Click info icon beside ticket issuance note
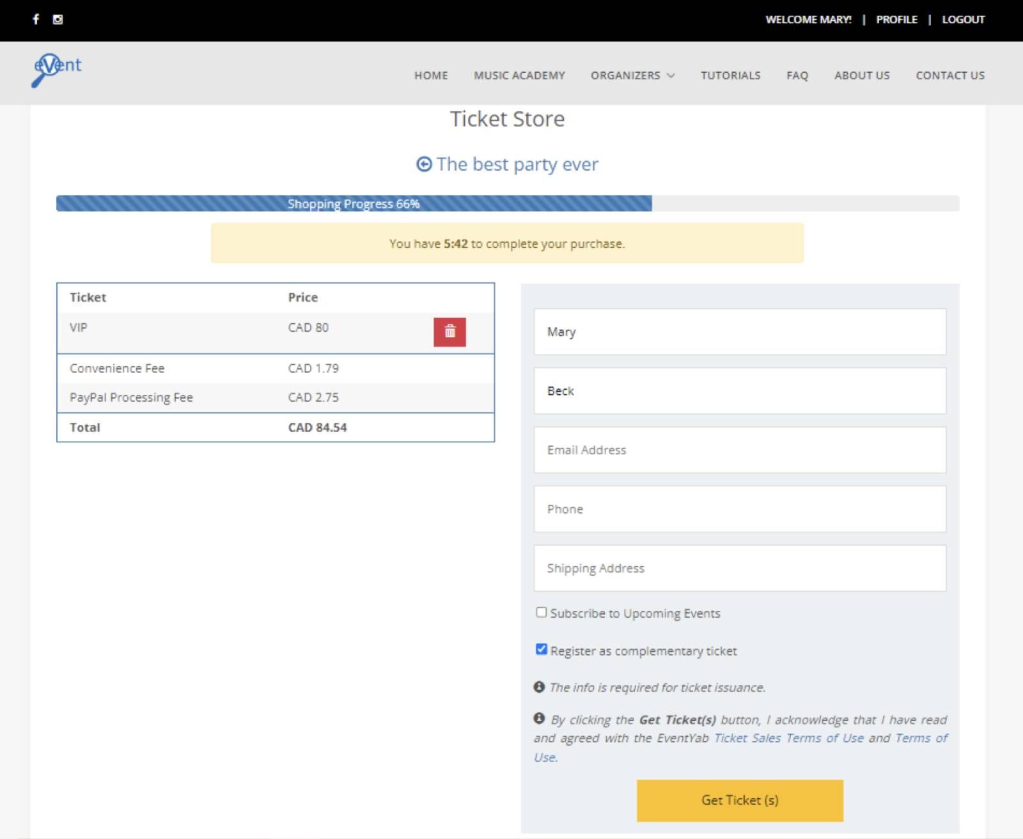The height and width of the screenshot is (839, 1023). (x=539, y=687)
